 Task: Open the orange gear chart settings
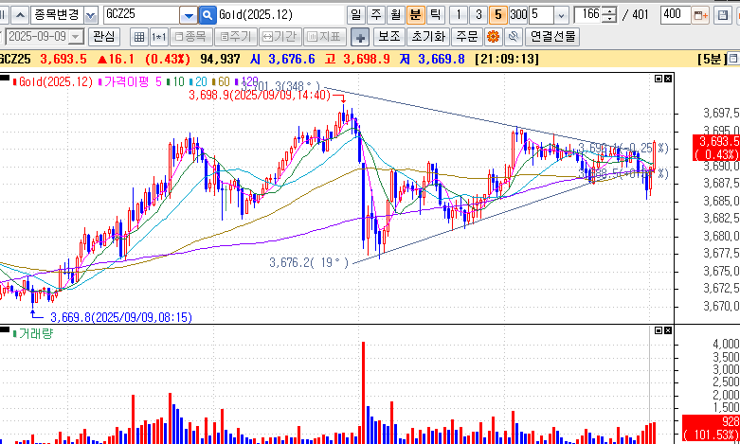point(493,37)
